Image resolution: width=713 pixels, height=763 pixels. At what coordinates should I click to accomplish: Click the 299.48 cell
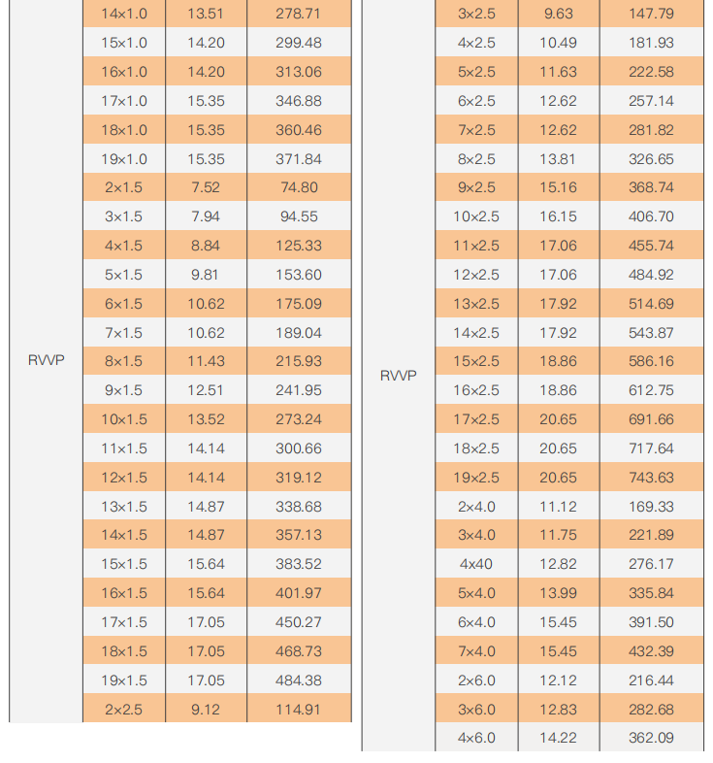tap(298, 43)
